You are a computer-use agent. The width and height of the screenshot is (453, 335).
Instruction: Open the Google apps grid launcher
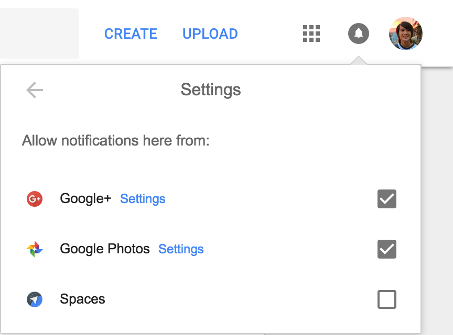tap(311, 33)
